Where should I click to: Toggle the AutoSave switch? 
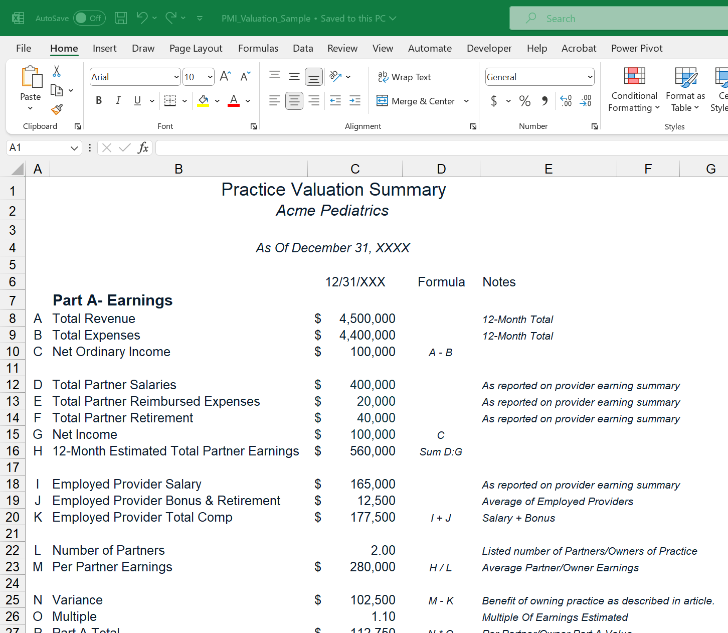pyautogui.click(x=89, y=18)
